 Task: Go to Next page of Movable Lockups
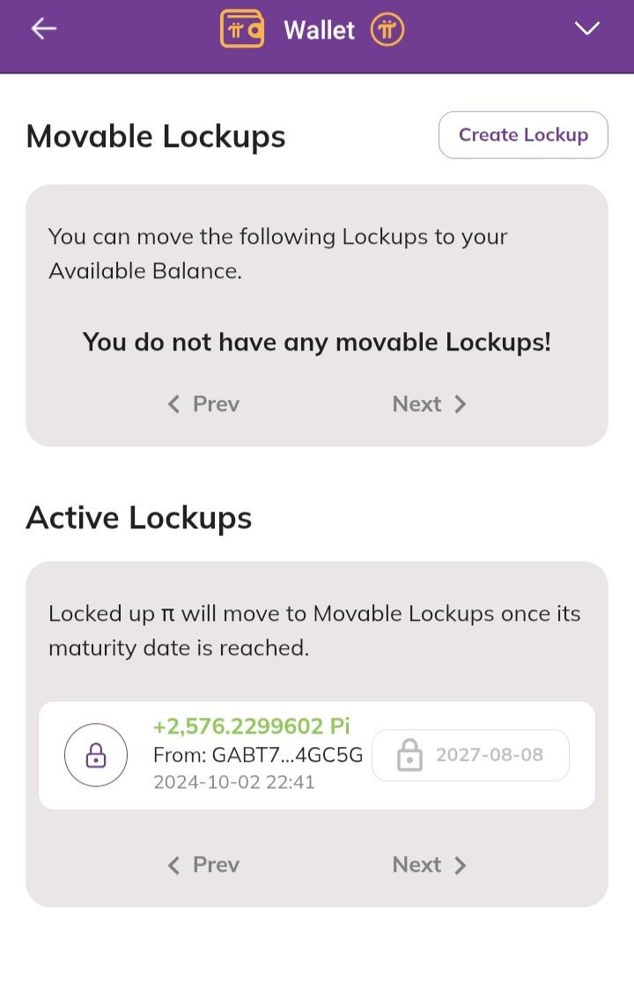pyautogui.click(x=430, y=404)
